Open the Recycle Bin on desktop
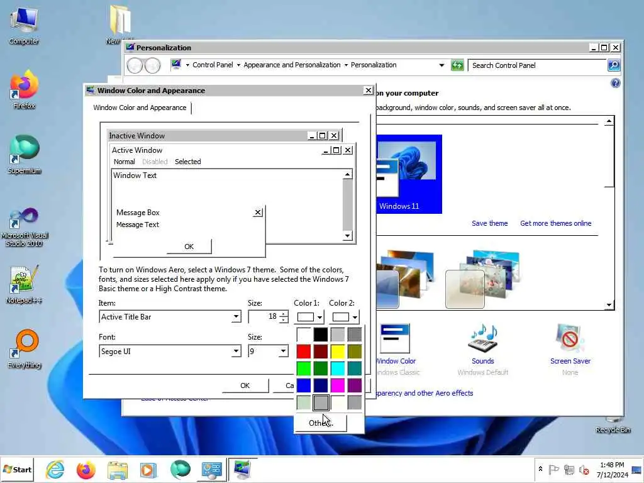The height and width of the screenshot is (483, 644). pyautogui.click(x=613, y=426)
